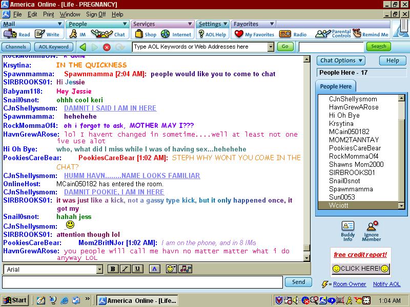
Task: Toggle italic text formatting
Action: (x=125, y=269)
